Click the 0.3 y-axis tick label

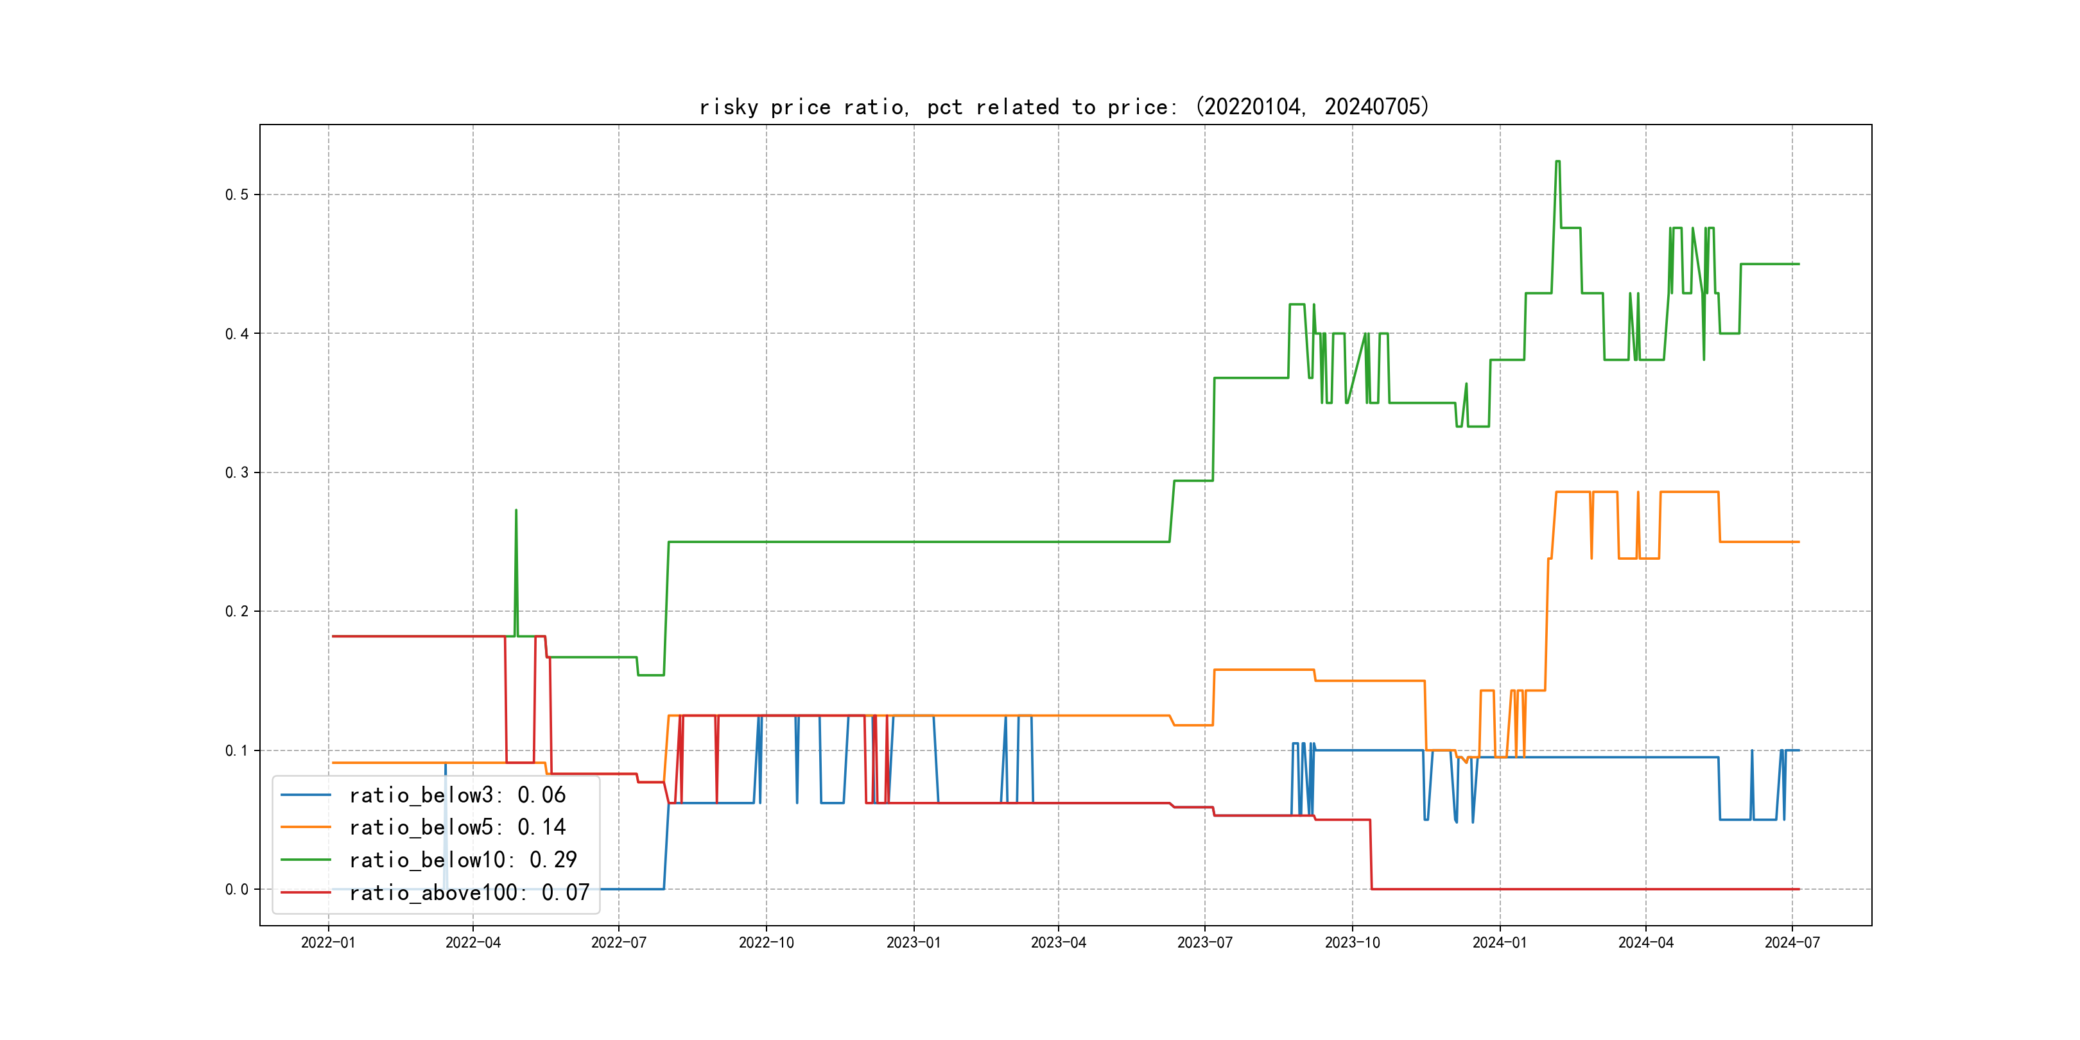coord(237,472)
